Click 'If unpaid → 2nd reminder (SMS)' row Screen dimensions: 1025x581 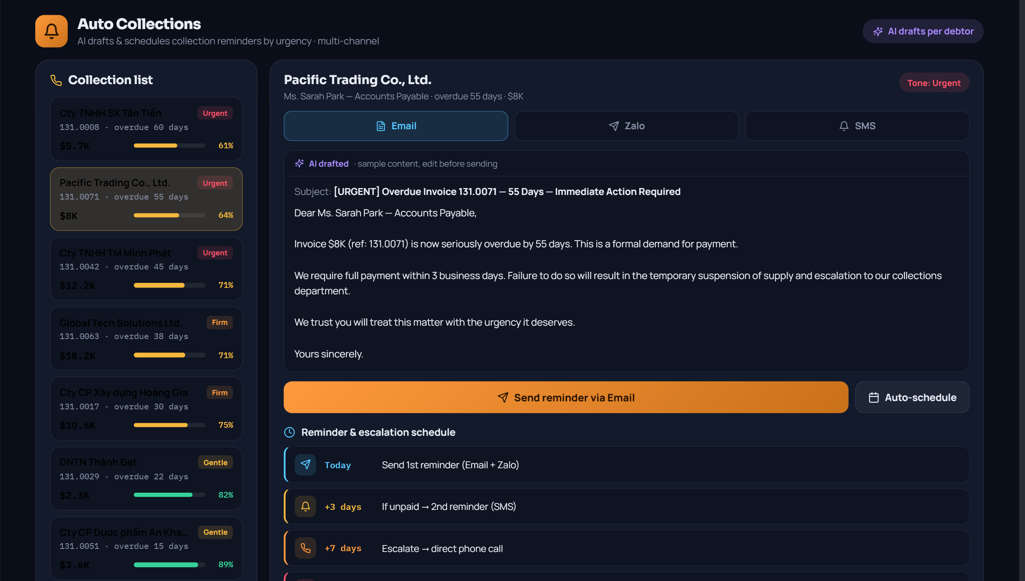626,506
